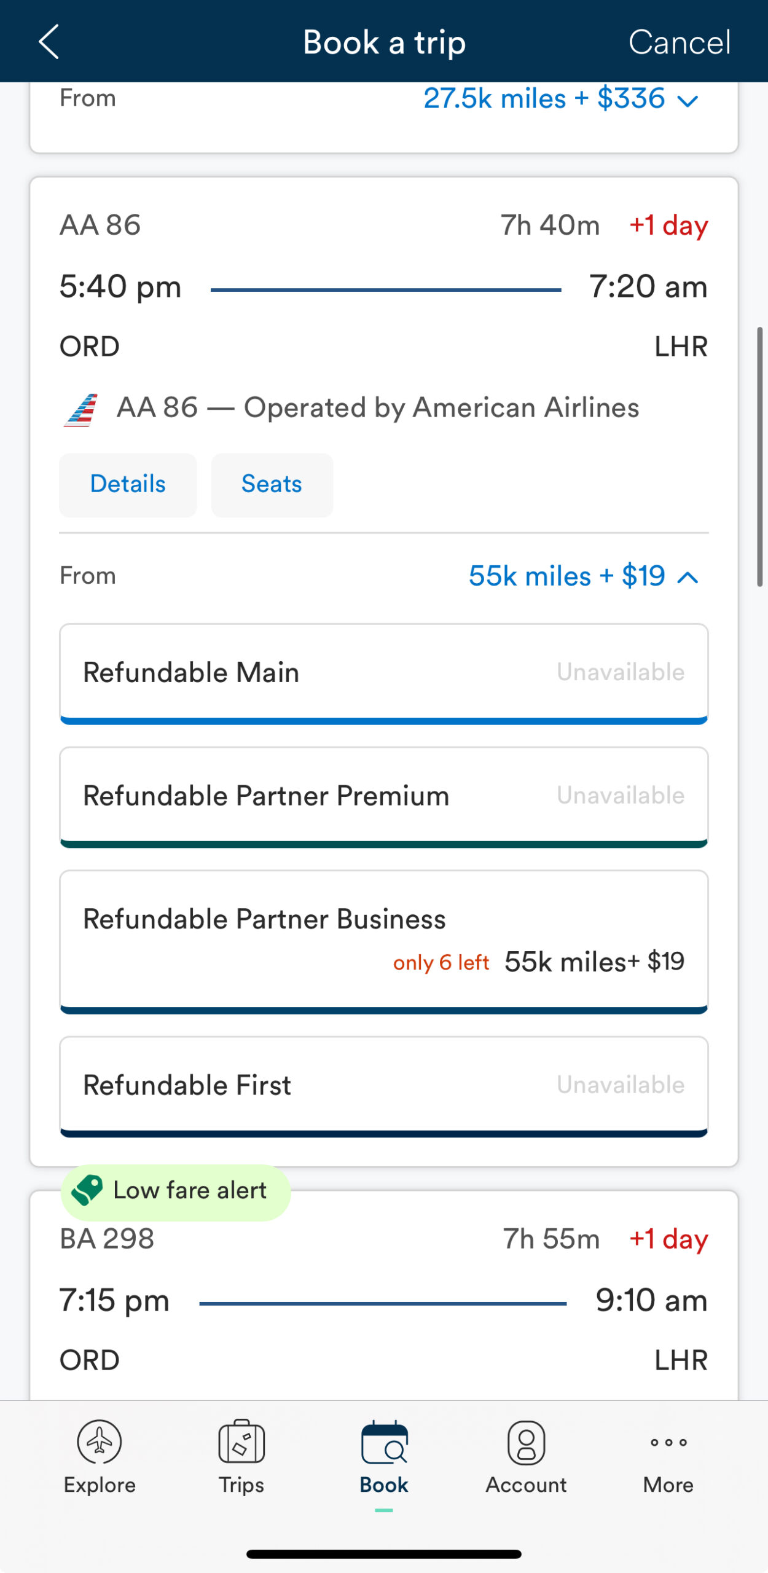Image resolution: width=768 pixels, height=1573 pixels.
Task: Click the vertical scrollbar on the right
Action: 760,457
